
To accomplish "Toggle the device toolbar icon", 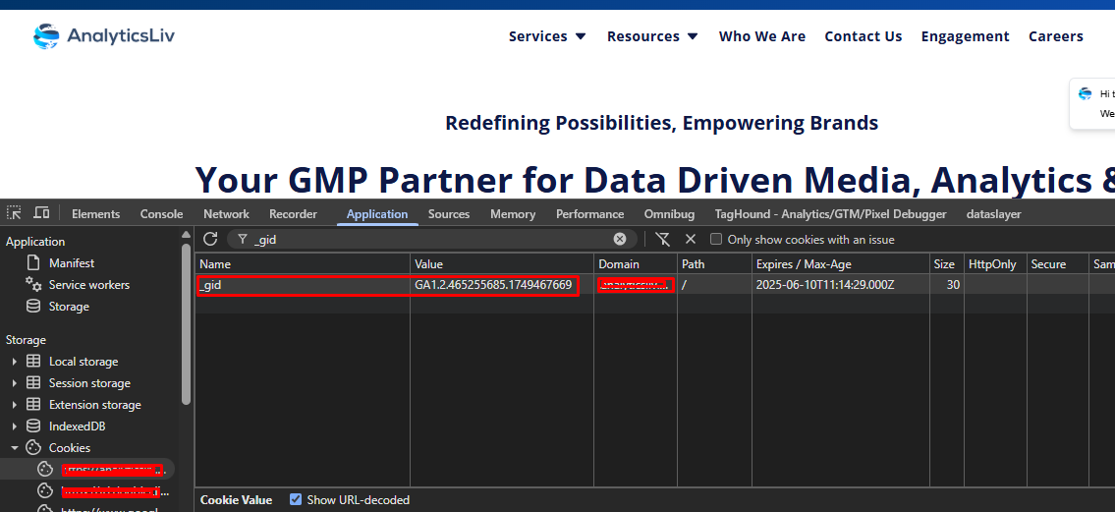I will 42,212.
